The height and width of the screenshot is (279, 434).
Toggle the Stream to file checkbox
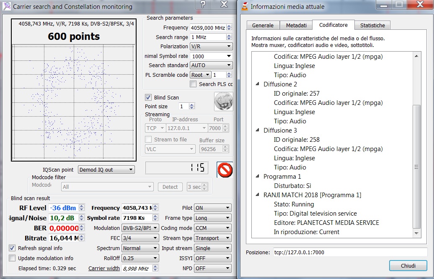(x=148, y=139)
